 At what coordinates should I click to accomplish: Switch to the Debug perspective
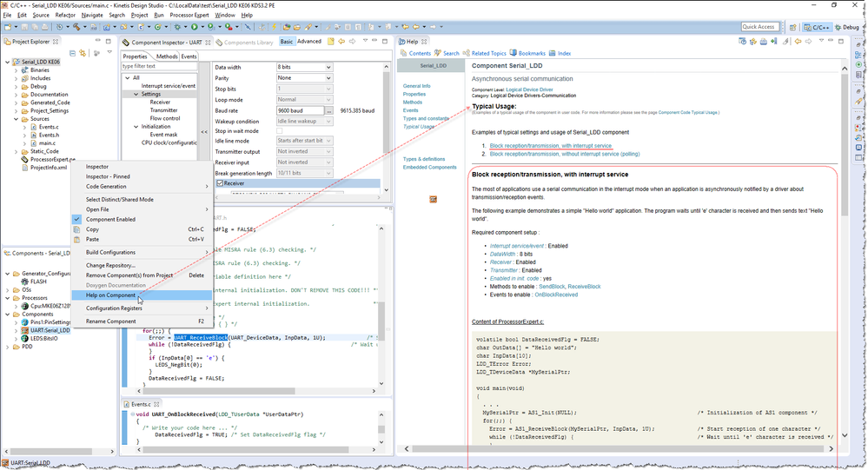tap(847, 27)
